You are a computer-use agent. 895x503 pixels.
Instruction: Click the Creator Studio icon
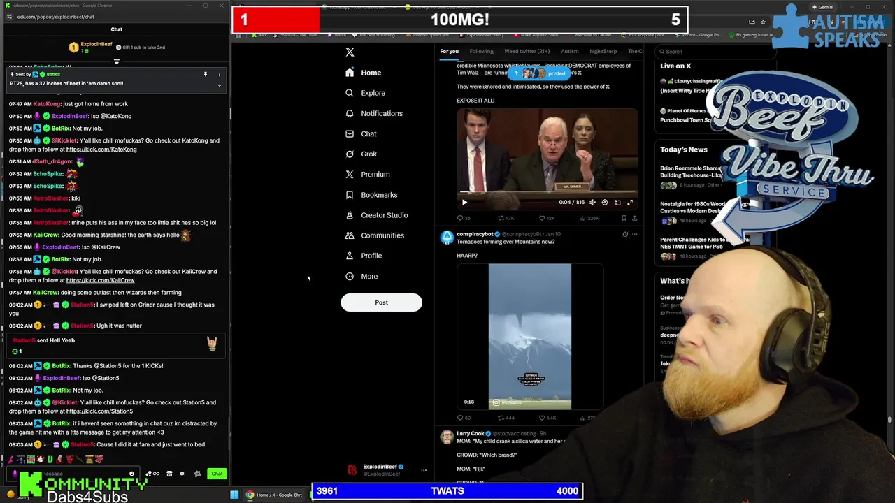tap(350, 215)
